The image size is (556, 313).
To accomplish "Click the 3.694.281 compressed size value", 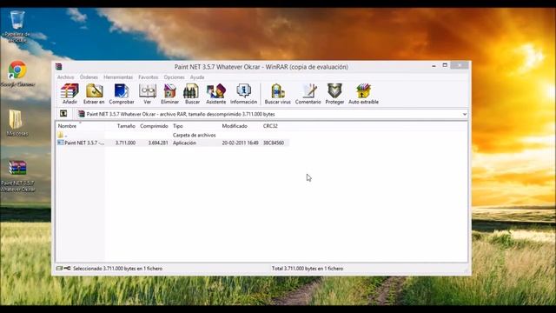I will [158, 143].
